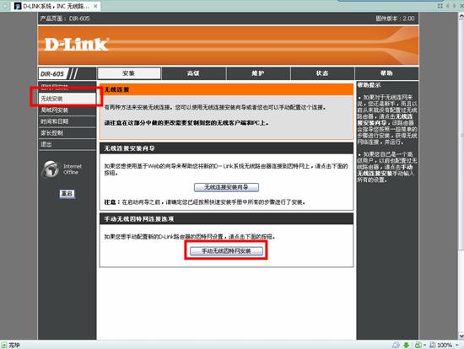Close the D-LINK系统 browser tab
This screenshot has width=464, height=349.
click(x=95, y=6)
